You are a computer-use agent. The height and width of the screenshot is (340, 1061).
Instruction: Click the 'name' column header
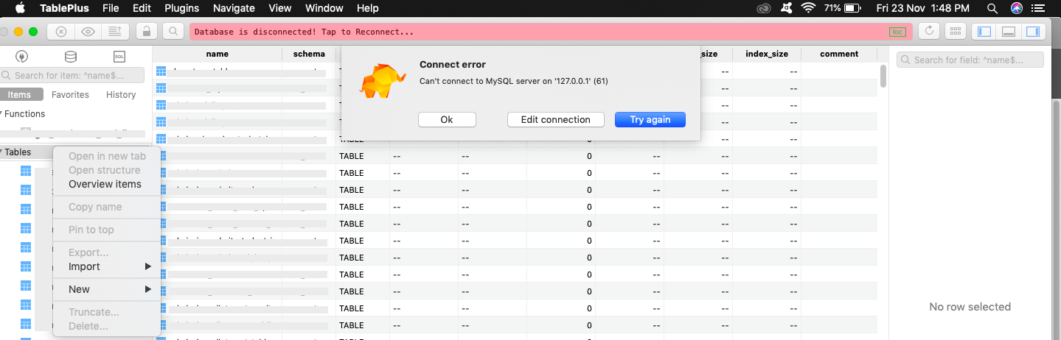pos(218,54)
